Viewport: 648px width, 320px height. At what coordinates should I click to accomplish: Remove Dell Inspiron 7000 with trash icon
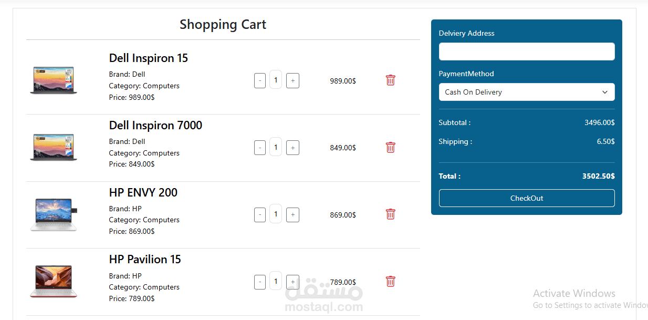coord(390,147)
